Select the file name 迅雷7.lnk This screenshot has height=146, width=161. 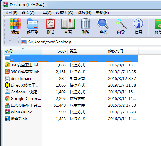(x=19, y=119)
